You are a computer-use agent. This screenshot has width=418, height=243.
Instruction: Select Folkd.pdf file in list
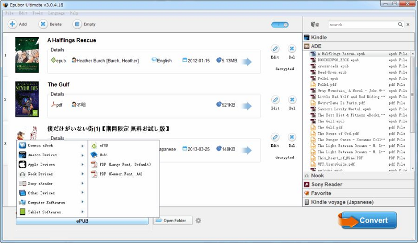point(359,85)
